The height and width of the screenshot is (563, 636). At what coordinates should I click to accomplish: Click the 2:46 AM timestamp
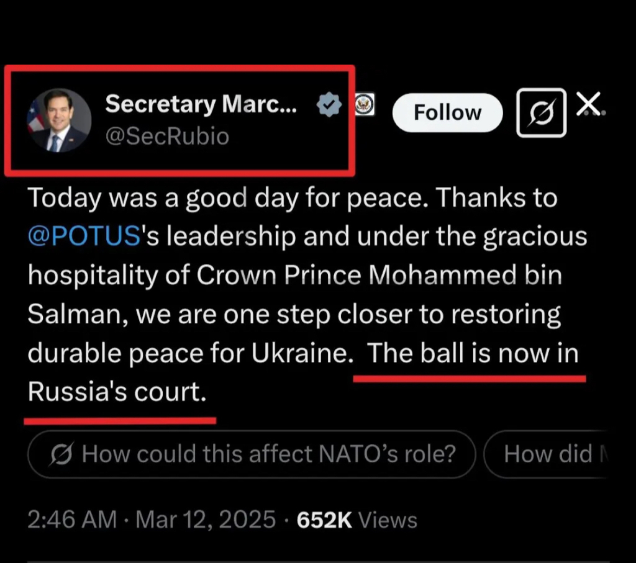point(71,520)
